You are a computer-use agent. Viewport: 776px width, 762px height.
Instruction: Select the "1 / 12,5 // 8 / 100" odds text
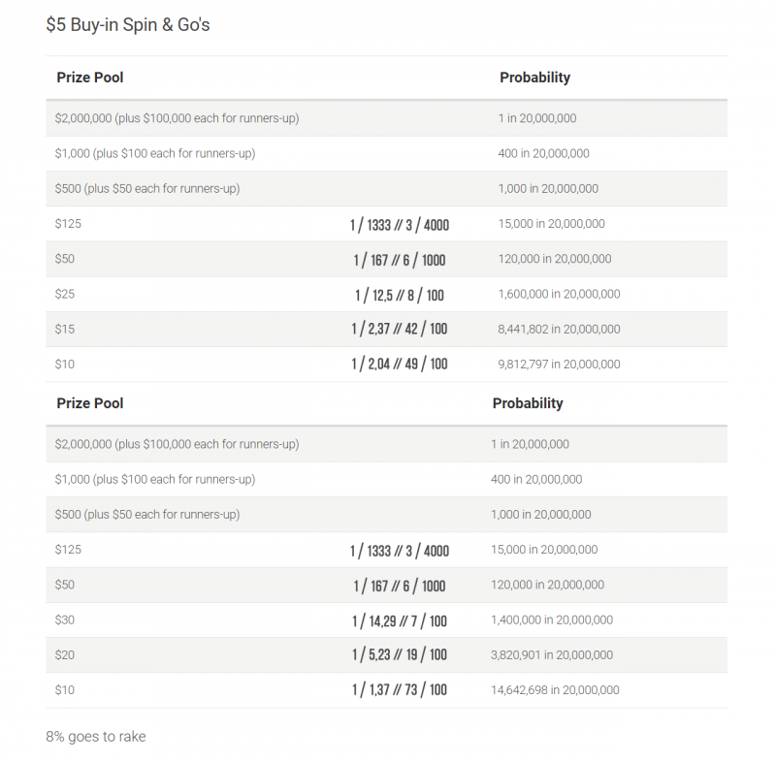click(x=400, y=295)
